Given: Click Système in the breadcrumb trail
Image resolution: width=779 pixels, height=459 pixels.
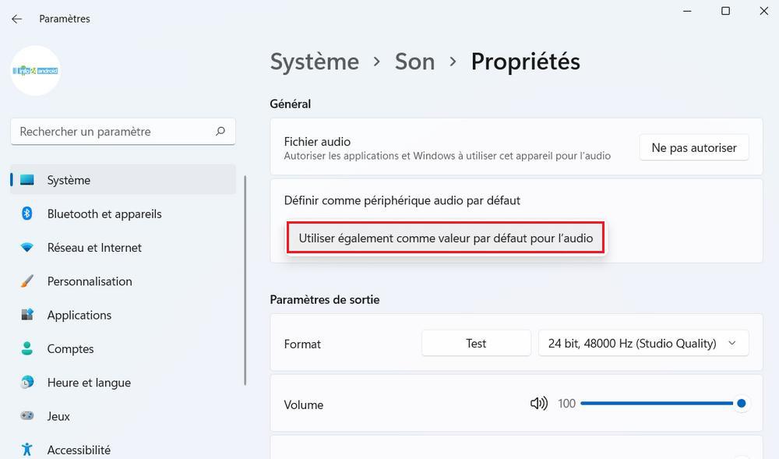Looking at the screenshot, I should point(314,62).
